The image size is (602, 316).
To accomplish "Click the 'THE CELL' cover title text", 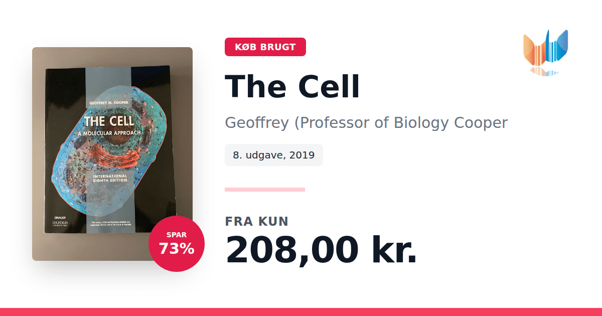I will pyautogui.click(x=109, y=121).
